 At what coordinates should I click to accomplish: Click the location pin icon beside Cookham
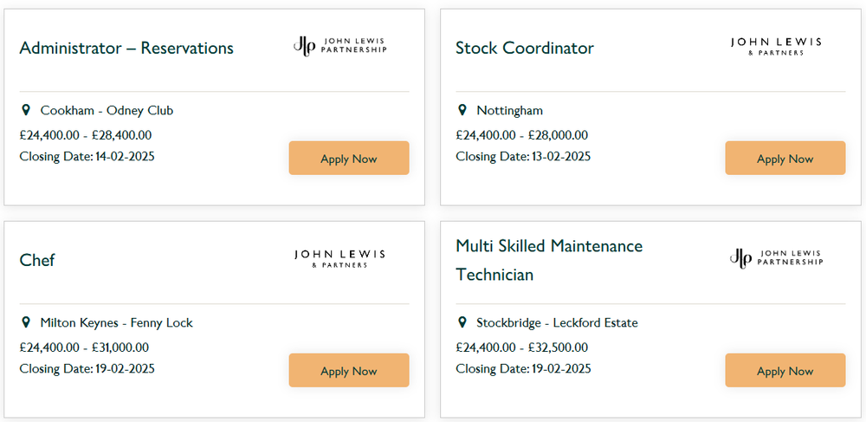pyautogui.click(x=25, y=110)
